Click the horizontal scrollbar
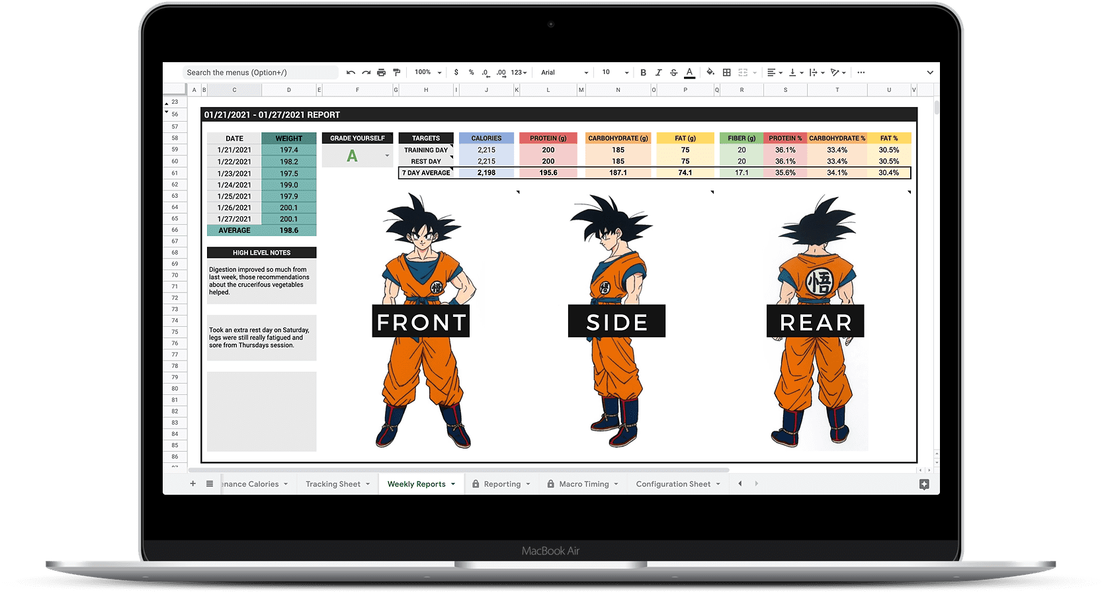Viewport: 1102px width, 592px height. (x=458, y=470)
